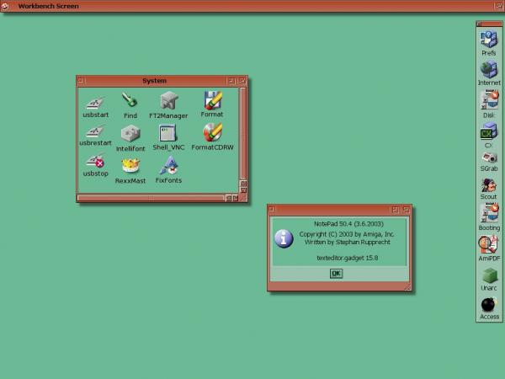The image size is (505, 379).
Task: Click the Workbench Screen depth gadget
Action: tap(499, 6)
